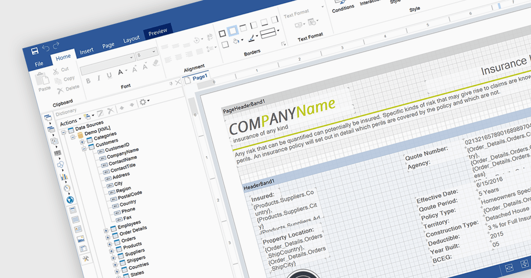This screenshot has height=278, width=531.
Task: Expand the Orders table node
Action: pos(110,244)
